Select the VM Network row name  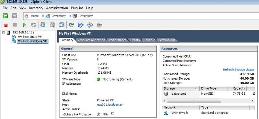(x=180, y=113)
